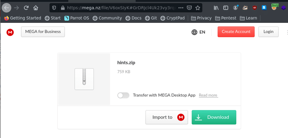The width and height of the screenshot is (288, 138).
Task: Open page actions three-dot menu
Action: click(181, 8)
